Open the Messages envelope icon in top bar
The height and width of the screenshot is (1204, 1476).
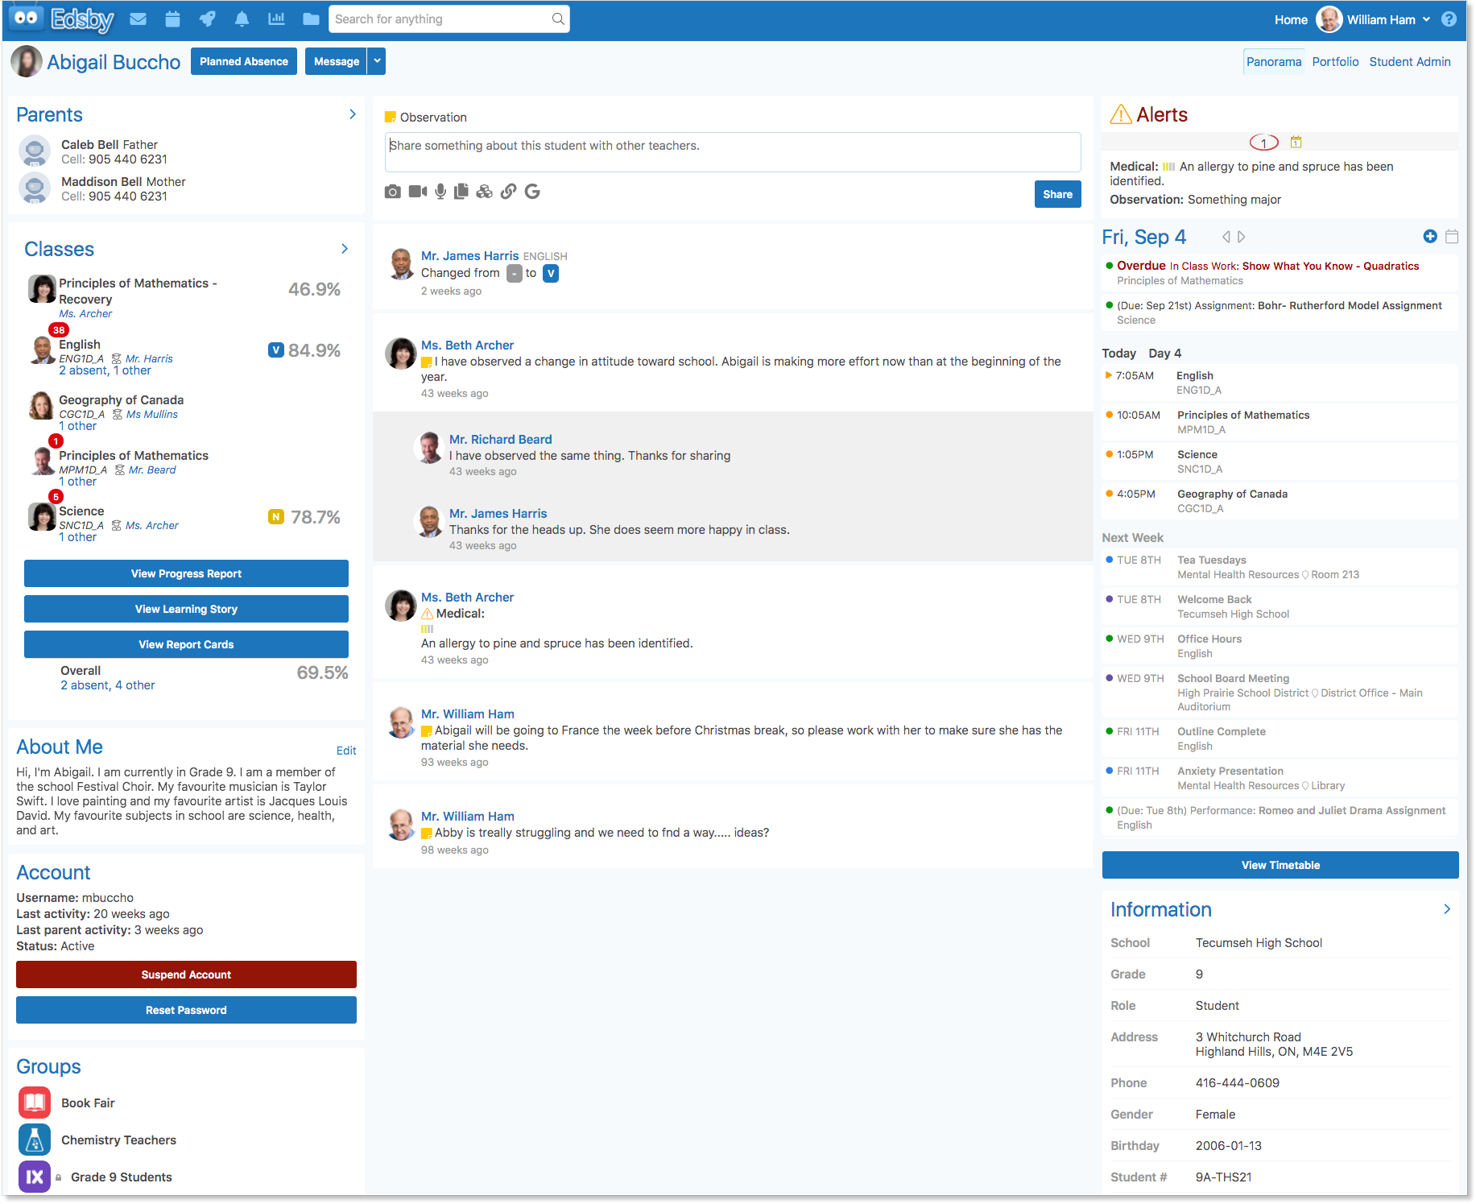click(x=139, y=19)
